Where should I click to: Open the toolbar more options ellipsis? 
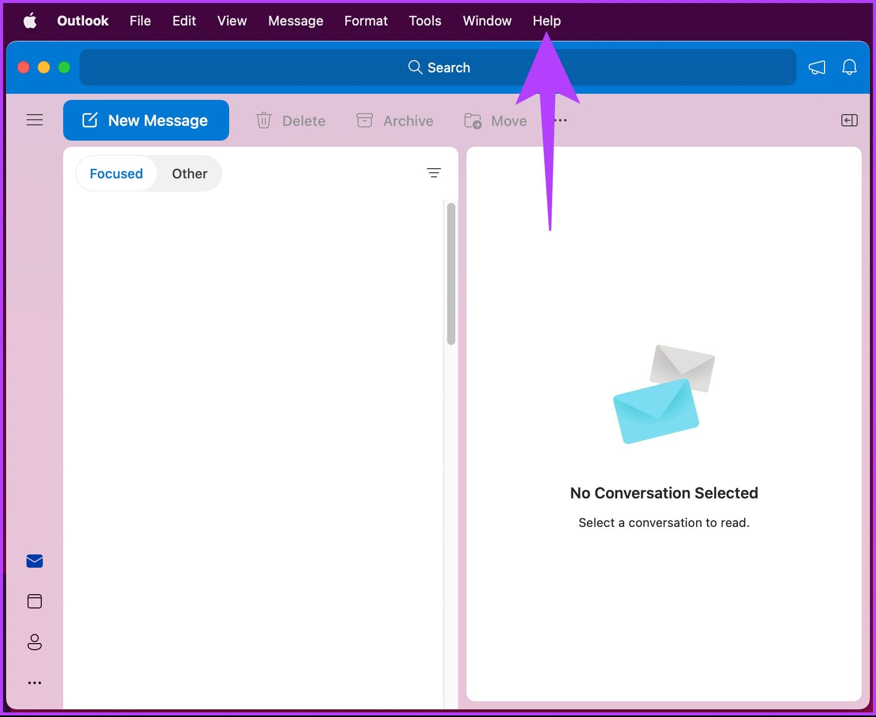tap(560, 121)
